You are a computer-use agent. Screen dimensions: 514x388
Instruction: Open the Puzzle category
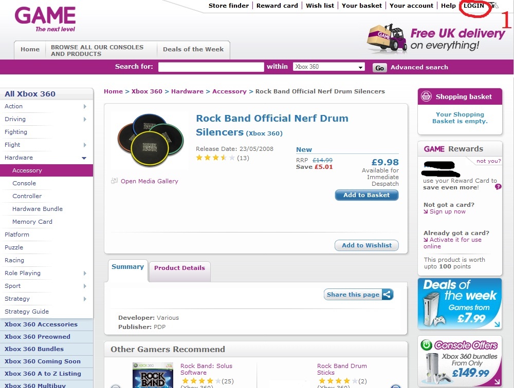pos(14,247)
